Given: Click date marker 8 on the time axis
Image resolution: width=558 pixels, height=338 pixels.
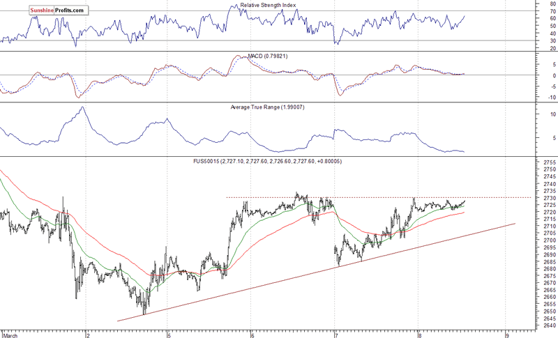Looking at the screenshot, I should click(x=420, y=335).
